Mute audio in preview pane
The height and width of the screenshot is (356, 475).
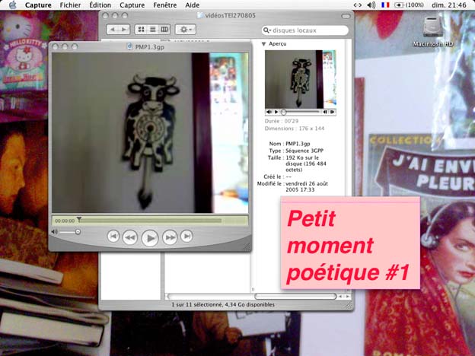coord(269,112)
